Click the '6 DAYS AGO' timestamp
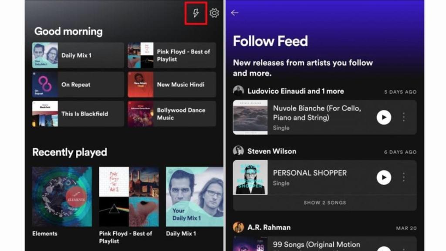Image resolution: width=446 pixels, height=251 pixels. click(x=401, y=152)
